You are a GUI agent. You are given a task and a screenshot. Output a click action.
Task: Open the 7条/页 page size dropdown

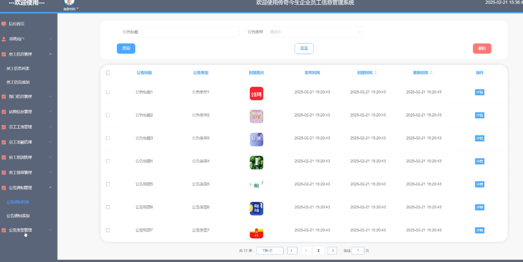click(270, 250)
